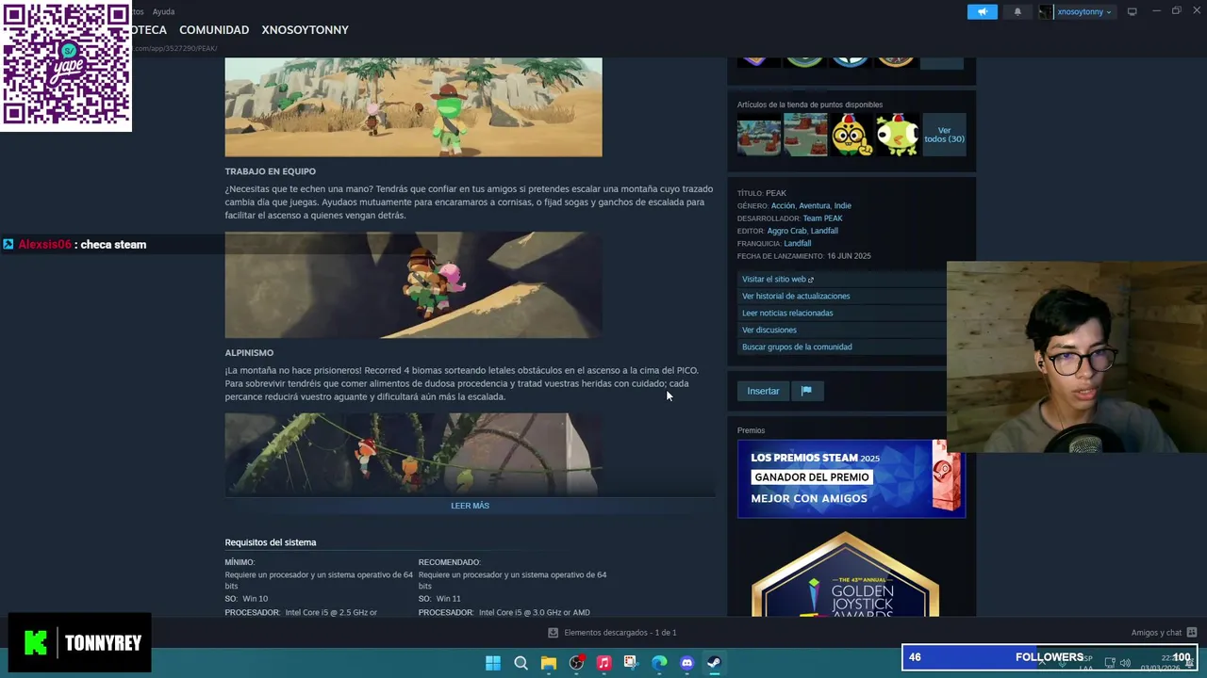Click the 'SO: Win 11' recommended requirement

[439, 599]
